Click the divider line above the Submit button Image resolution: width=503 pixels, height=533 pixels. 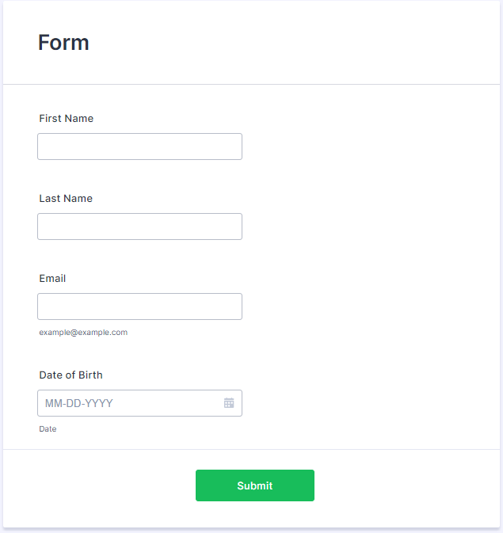(252, 449)
